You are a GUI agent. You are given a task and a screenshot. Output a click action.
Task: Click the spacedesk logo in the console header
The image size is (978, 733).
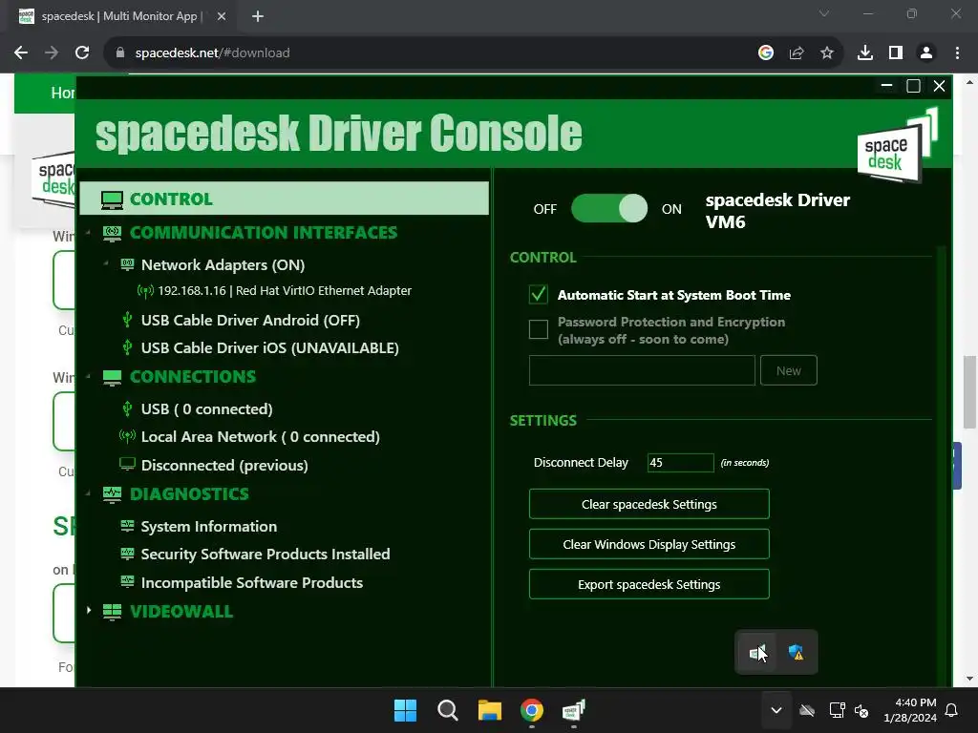[896, 145]
